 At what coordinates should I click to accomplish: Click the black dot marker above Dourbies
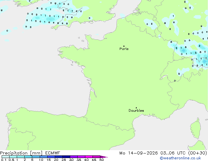click(x=136, y=108)
